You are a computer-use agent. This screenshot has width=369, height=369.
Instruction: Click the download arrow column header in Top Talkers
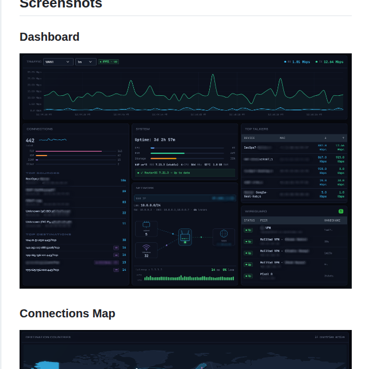325,138
